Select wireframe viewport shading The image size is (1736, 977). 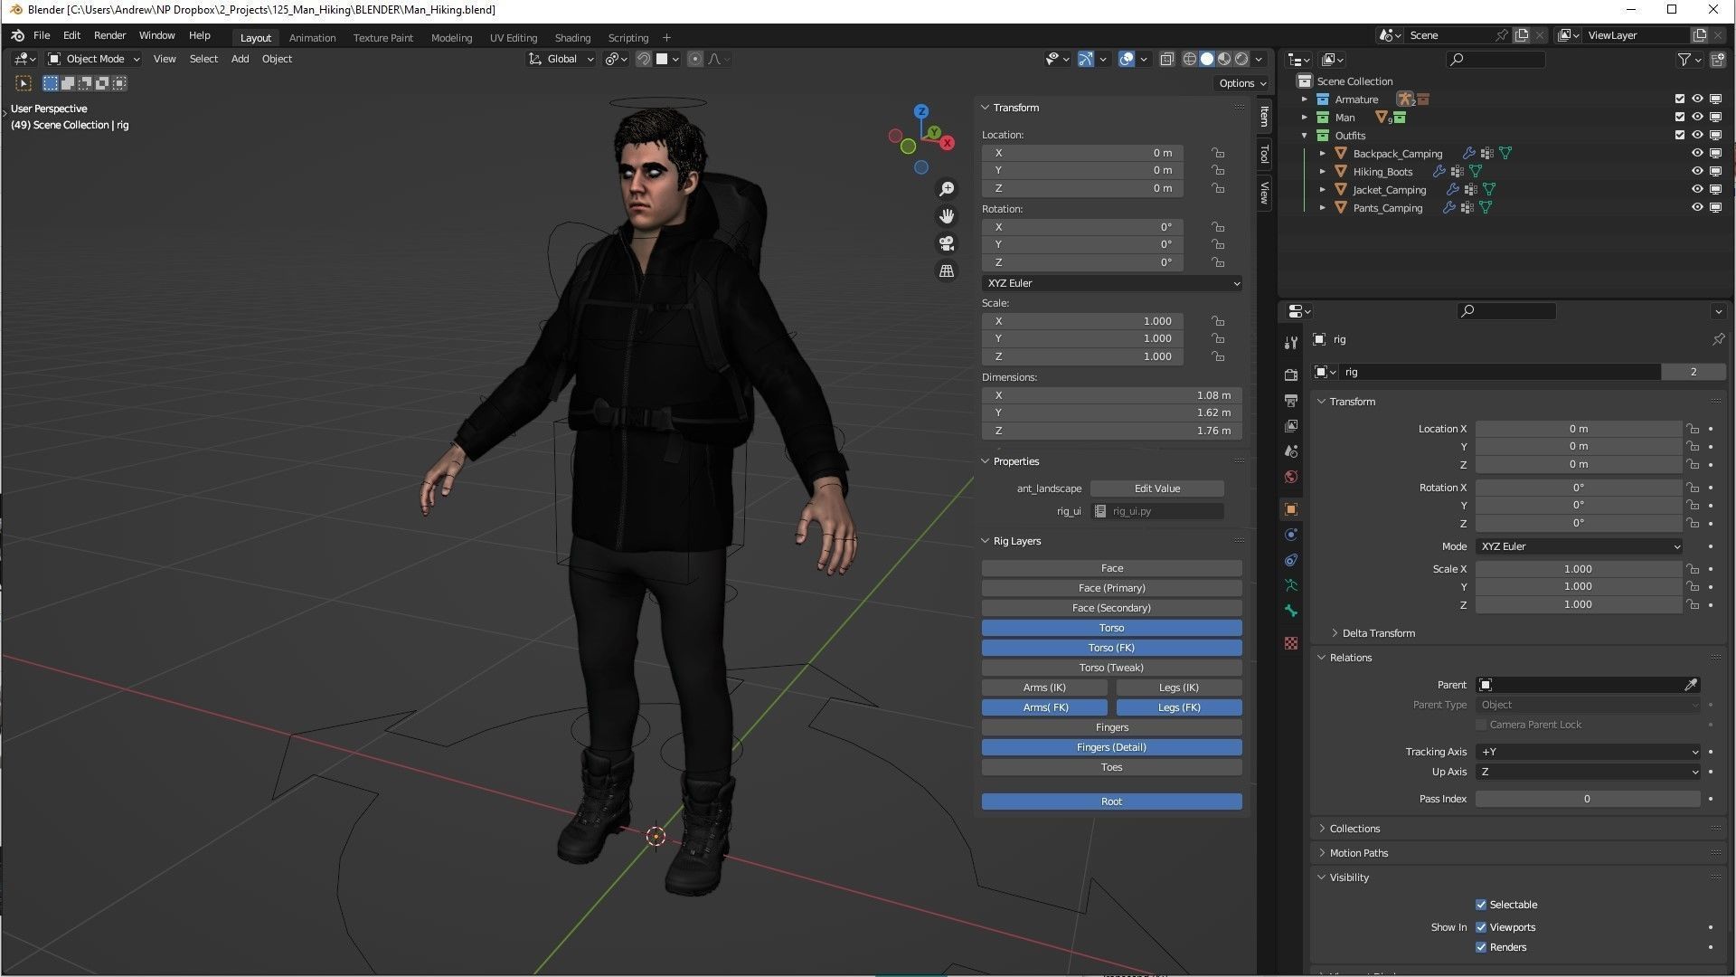coord(1190,59)
